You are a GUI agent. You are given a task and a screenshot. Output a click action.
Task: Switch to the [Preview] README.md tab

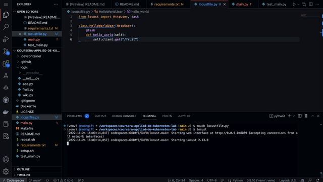pos(87,4)
